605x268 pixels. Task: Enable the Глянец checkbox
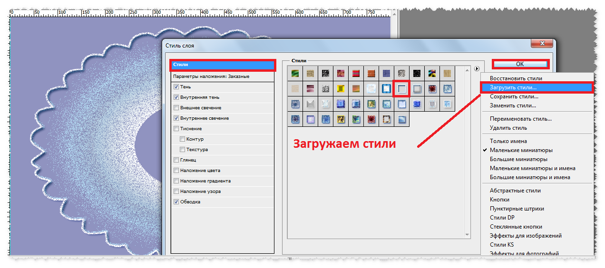[x=176, y=160]
